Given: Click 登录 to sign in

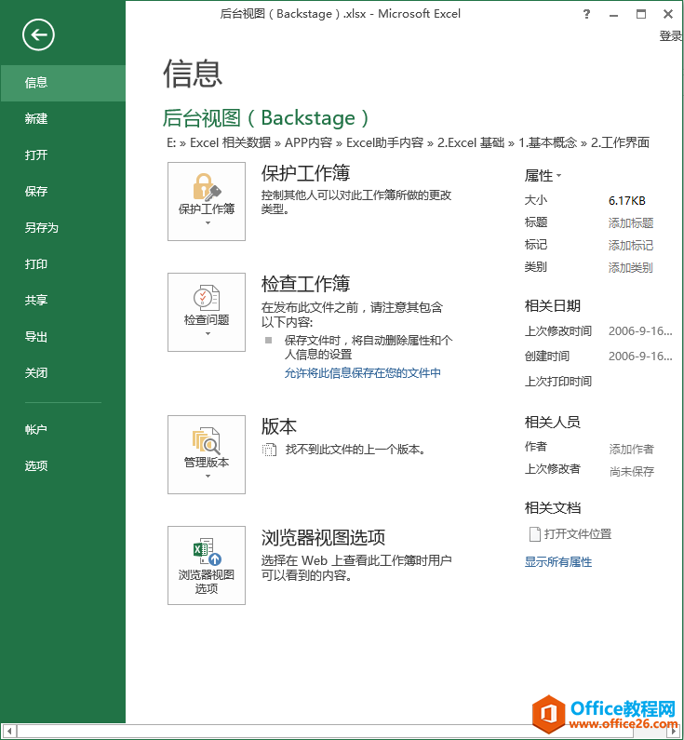Looking at the screenshot, I should click(670, 36).
